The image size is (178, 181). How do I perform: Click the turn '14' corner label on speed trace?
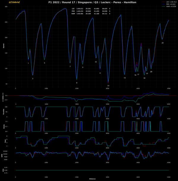coord(125,78)
